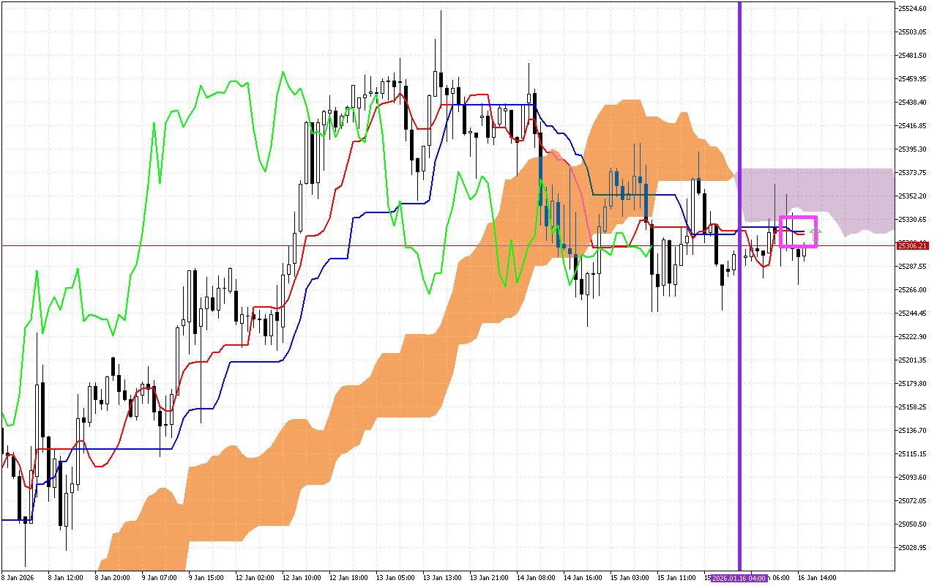Click the 13 Jan 05:00 time label
The width and height of the screenshot is (937, 586).
tap(393, 578)
